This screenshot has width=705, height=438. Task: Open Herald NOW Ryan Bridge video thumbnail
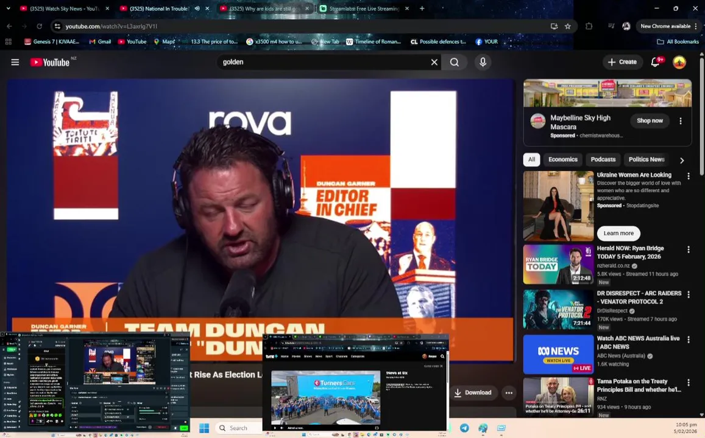point(558,264)
